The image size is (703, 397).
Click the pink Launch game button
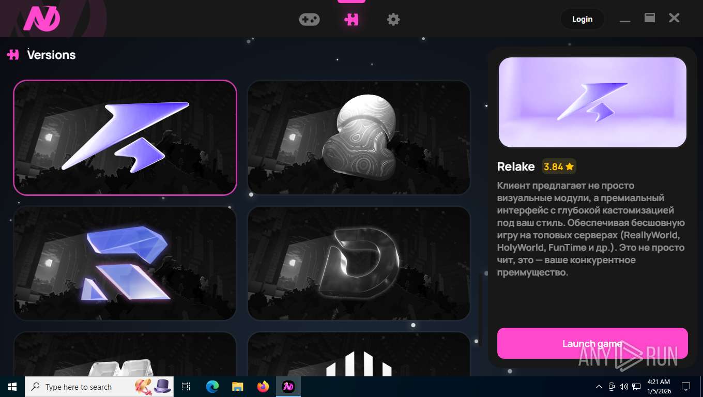tap(592, 343)
